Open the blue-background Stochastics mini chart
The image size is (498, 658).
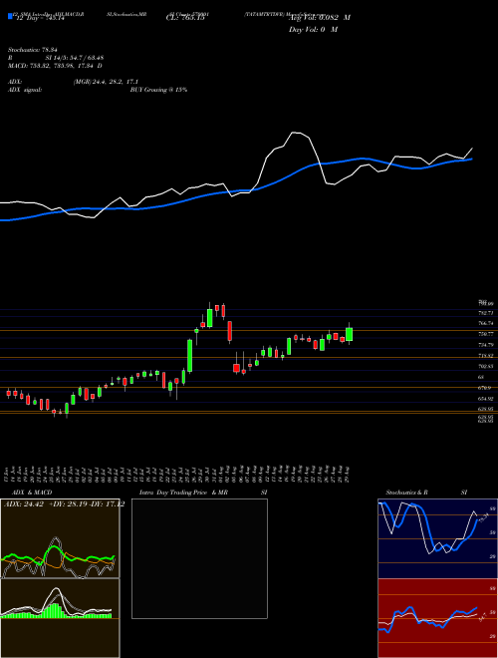(438, 538)
